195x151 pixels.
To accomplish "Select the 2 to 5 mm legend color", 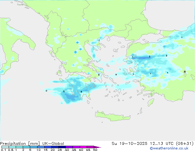I will [x=26, y=147].
